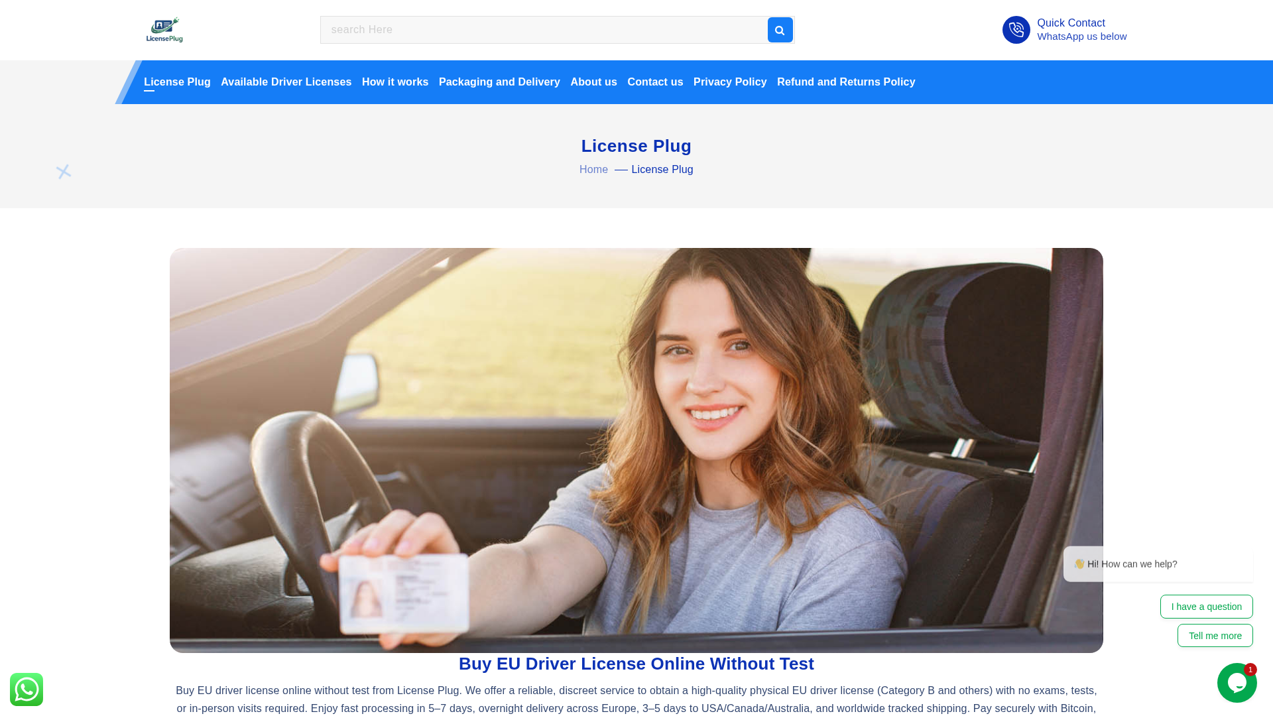This screenshot has height=716, width=1273.
Task: Select Packaging and Delivery menu item
Action: click(499, 82)
